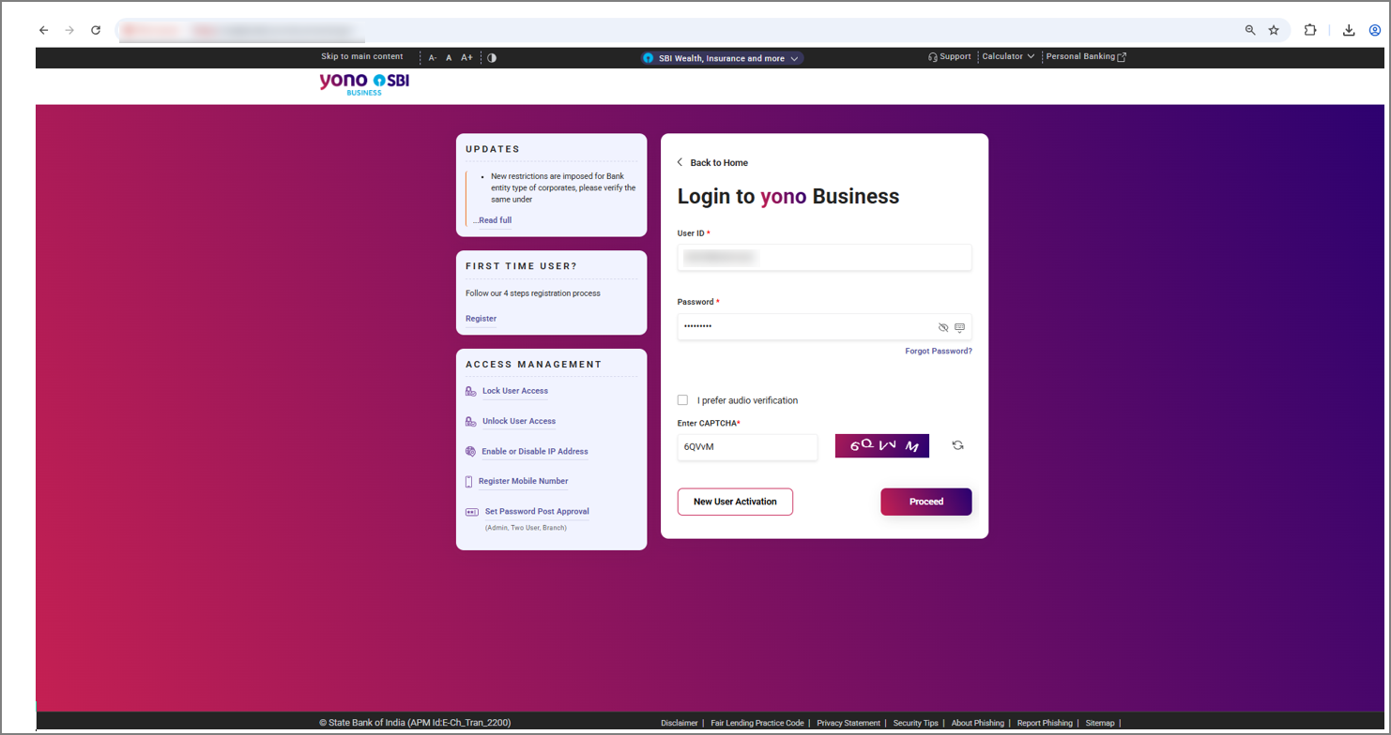1391x735 pixels.
Task: Open the browser profile icon
Action: (x=1375, y=30)
